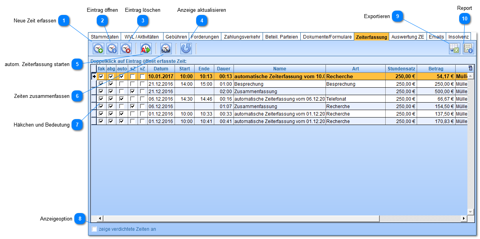Open the Dokumente/Formulare tab
The height and width of the screenshot is (239, 480).
tap(327, 37)
